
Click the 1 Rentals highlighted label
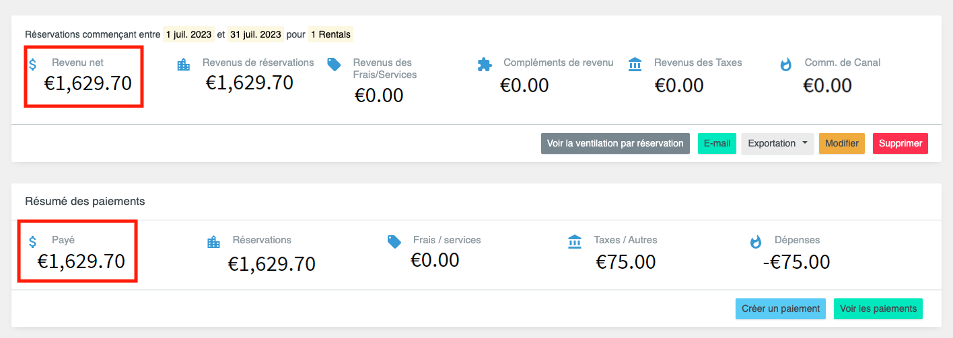click(330, 34)
